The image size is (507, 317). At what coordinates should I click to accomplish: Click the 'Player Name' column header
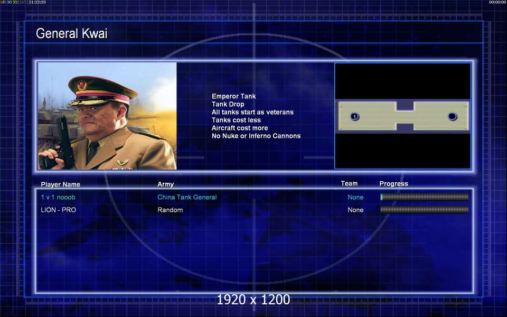60,184
